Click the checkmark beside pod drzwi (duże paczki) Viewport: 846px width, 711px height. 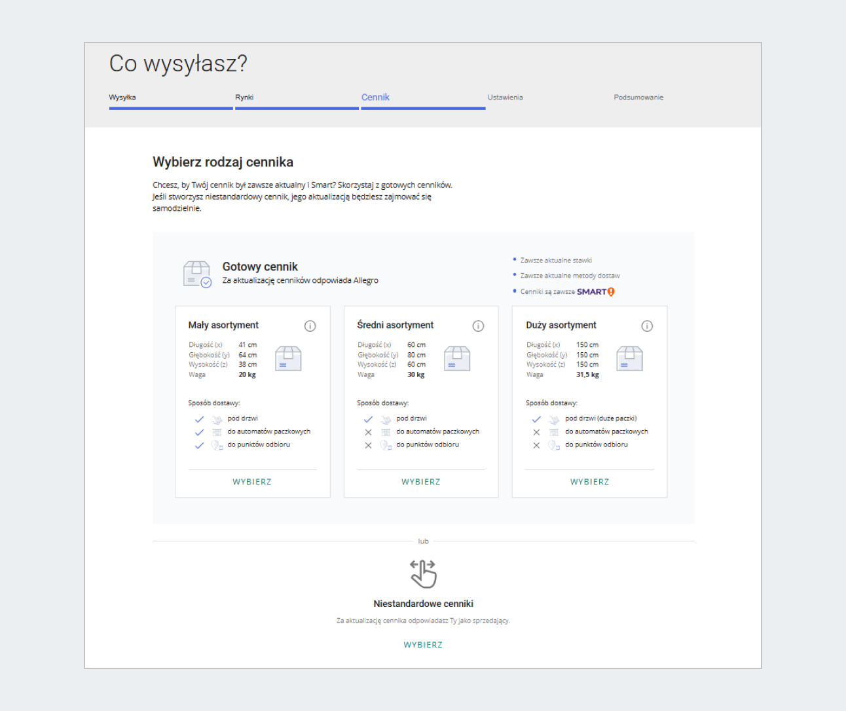[x=536, y=419]
